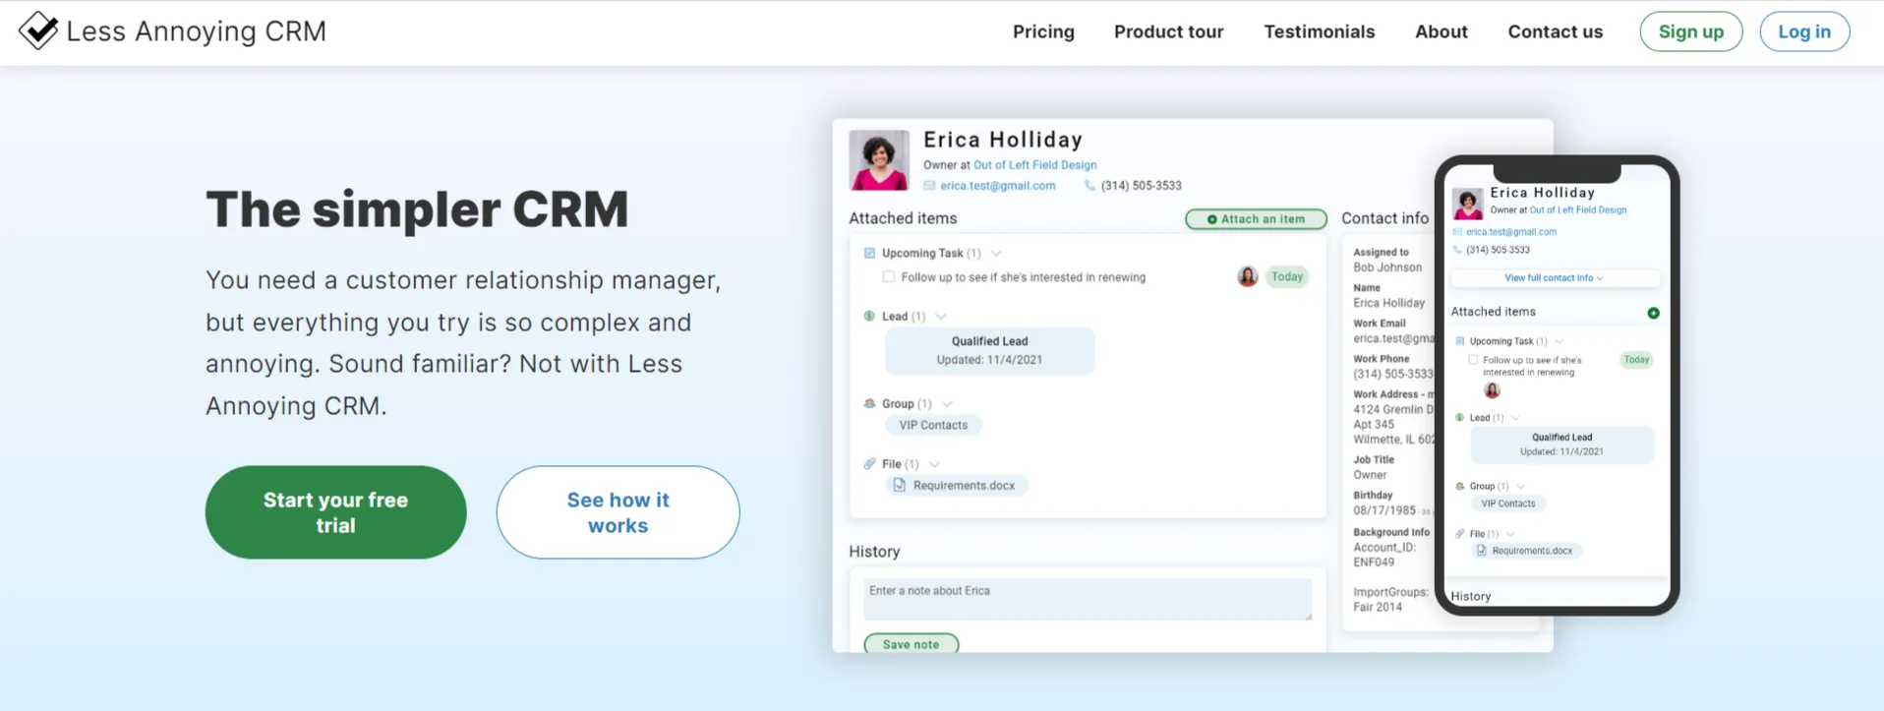
Task: Check the follow-up task checkbox in phone mockup
Action: [x=1473, y=360]
